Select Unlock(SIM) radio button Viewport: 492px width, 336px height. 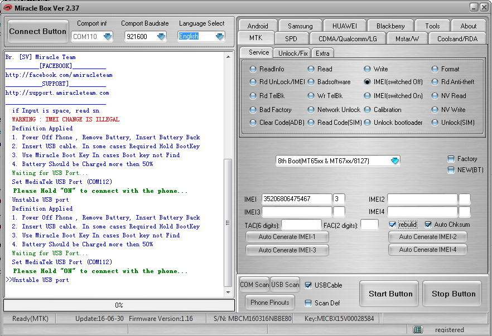435,123
